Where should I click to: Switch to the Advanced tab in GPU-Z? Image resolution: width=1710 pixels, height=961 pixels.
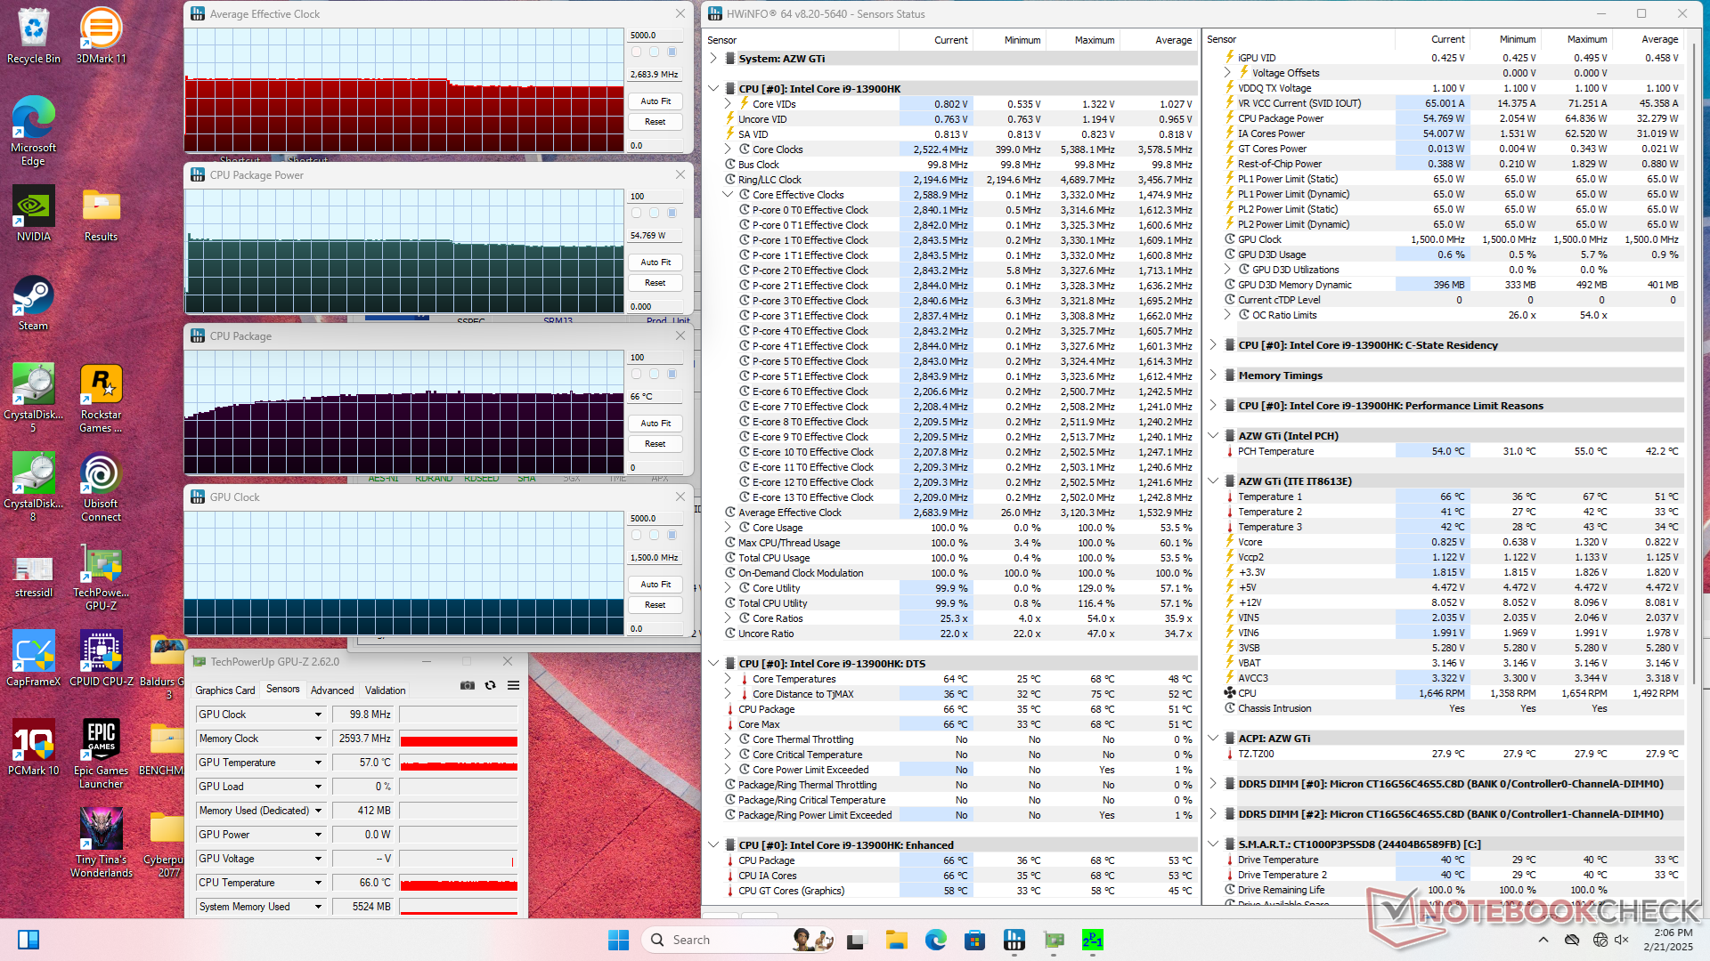click(331, 690)
